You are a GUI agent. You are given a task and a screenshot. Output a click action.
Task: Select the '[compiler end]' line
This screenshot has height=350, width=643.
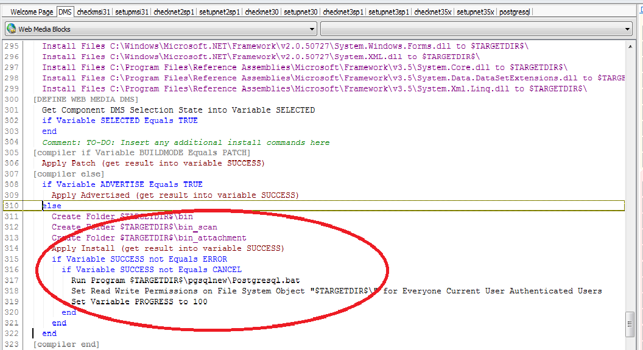[x=66, y=345]
